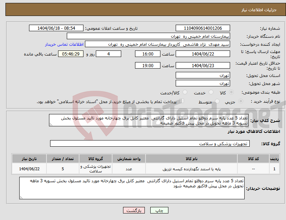Select the جزیی purchase type radio

click(241, 101)
